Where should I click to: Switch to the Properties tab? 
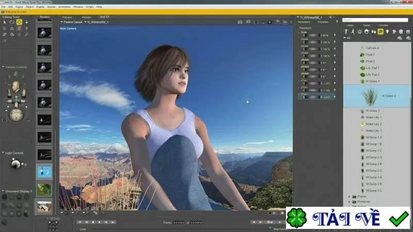323,22
